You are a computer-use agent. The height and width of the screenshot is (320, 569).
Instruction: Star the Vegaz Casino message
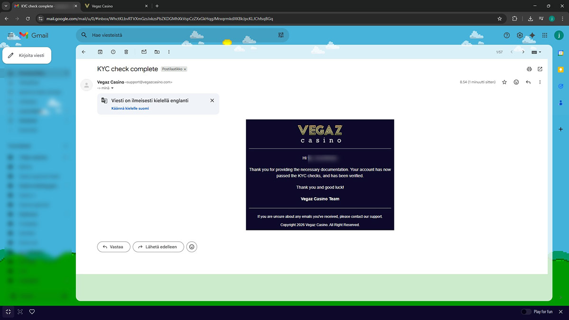pos(504,82)
